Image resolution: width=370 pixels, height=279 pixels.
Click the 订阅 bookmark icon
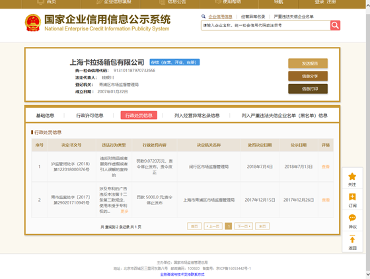pos(352,197)
